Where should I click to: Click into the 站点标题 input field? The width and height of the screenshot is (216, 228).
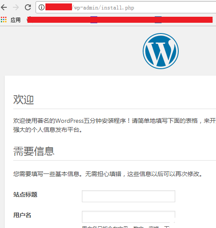click(x=129, y=196)
